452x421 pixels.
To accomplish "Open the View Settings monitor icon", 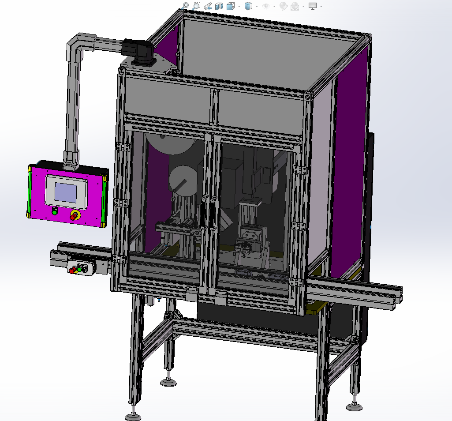I will click(313, 6).
